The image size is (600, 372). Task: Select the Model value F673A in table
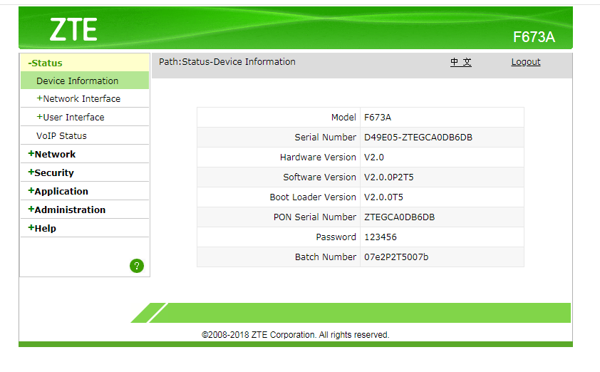(378, 118)
